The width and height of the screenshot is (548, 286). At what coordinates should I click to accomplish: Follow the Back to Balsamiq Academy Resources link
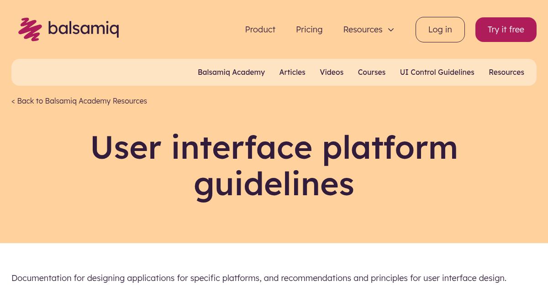click(x=79, y=101)
